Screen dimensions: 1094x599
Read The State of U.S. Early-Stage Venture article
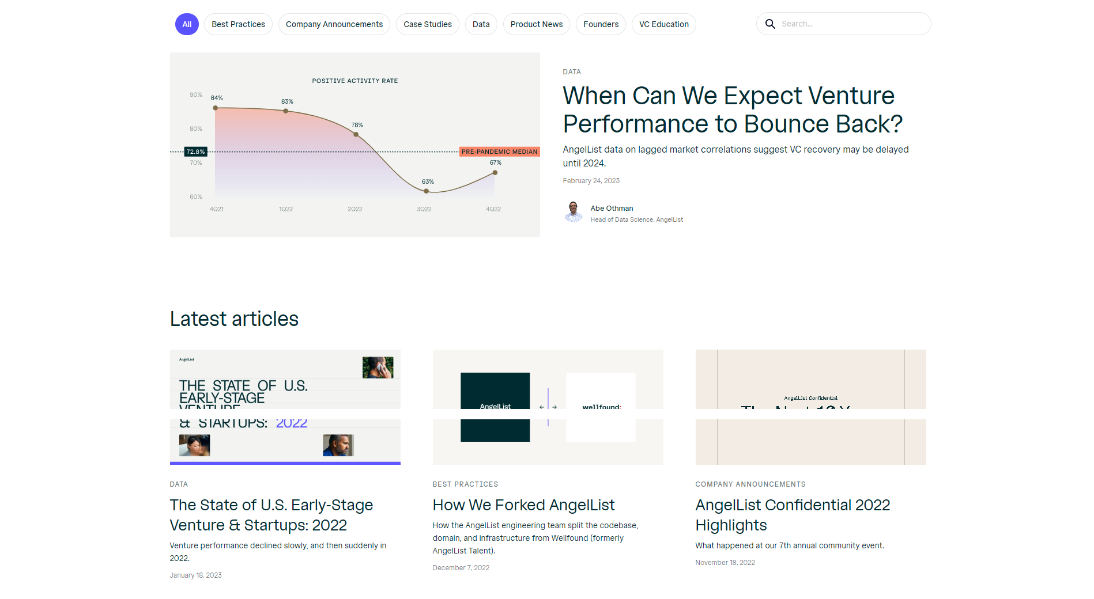271,515
